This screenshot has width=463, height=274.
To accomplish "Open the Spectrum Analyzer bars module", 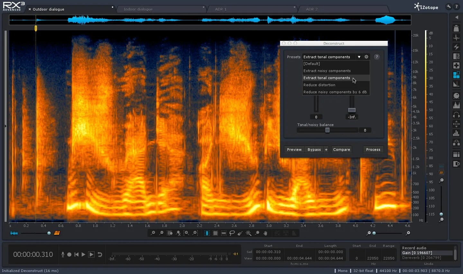I will 456,133.
